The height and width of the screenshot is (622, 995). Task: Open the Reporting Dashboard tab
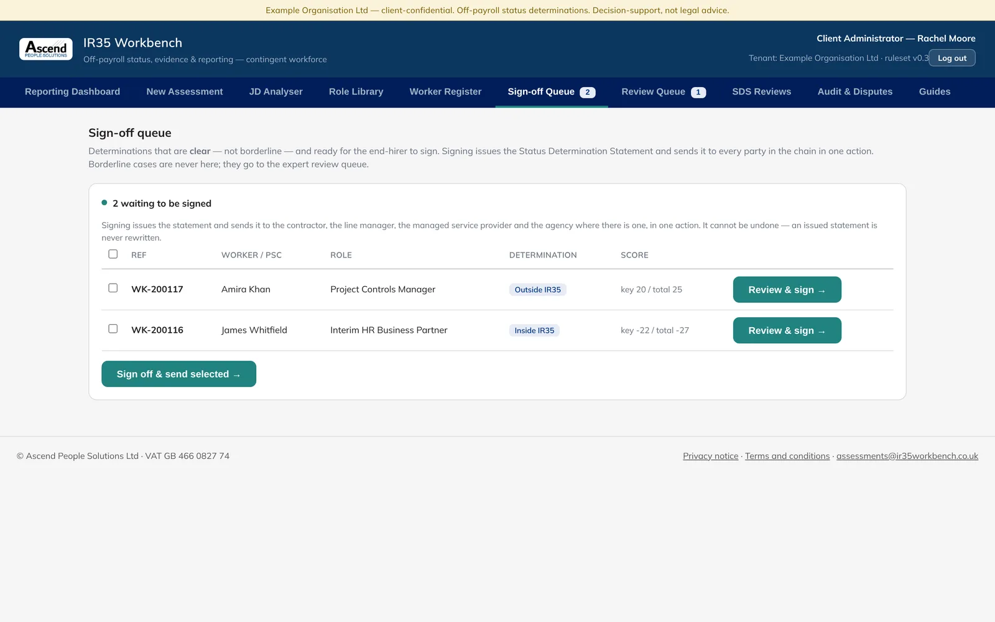point(72,91)
